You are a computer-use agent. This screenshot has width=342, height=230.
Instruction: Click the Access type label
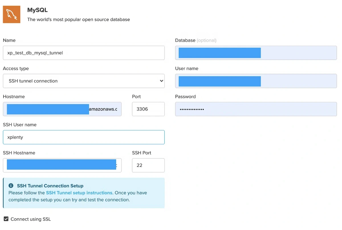tap(16, 69)
